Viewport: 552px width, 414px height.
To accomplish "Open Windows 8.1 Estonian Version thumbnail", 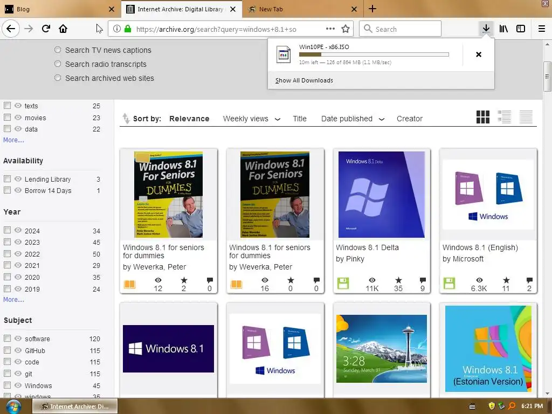I will point(488,349).
